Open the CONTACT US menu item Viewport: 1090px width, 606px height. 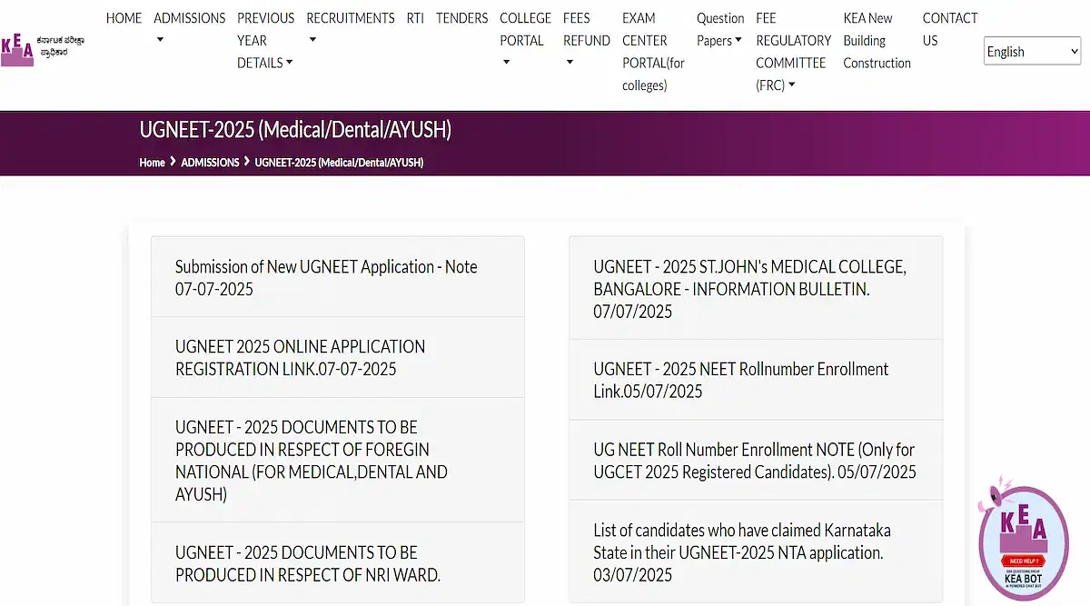(950, 29)
